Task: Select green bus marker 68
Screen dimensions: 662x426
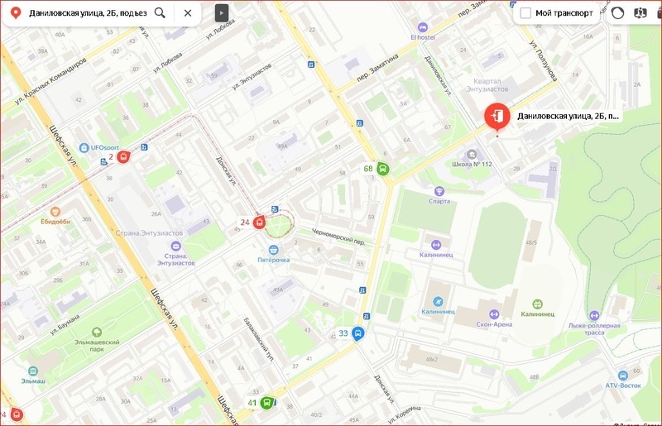Action: (x=383, y=169)
